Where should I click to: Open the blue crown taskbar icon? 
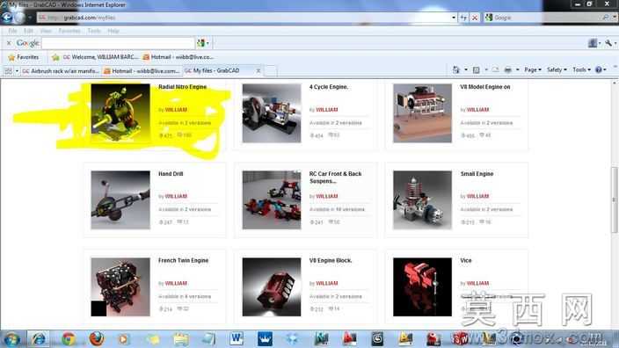coord(265,339)
